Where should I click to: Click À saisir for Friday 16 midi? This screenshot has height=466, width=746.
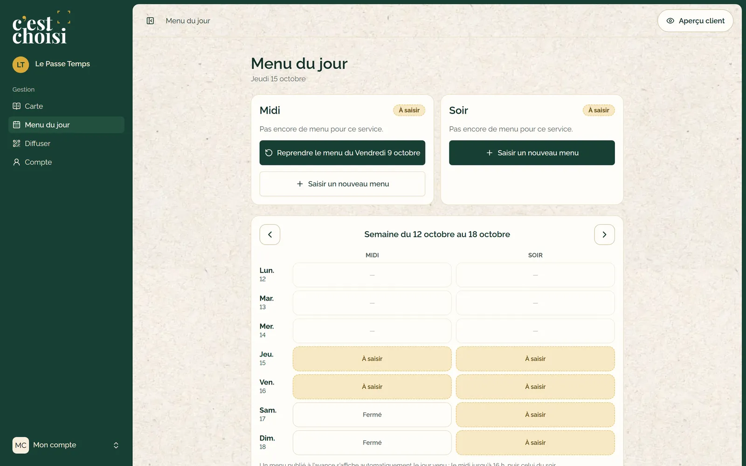click(x=372, y=387)
